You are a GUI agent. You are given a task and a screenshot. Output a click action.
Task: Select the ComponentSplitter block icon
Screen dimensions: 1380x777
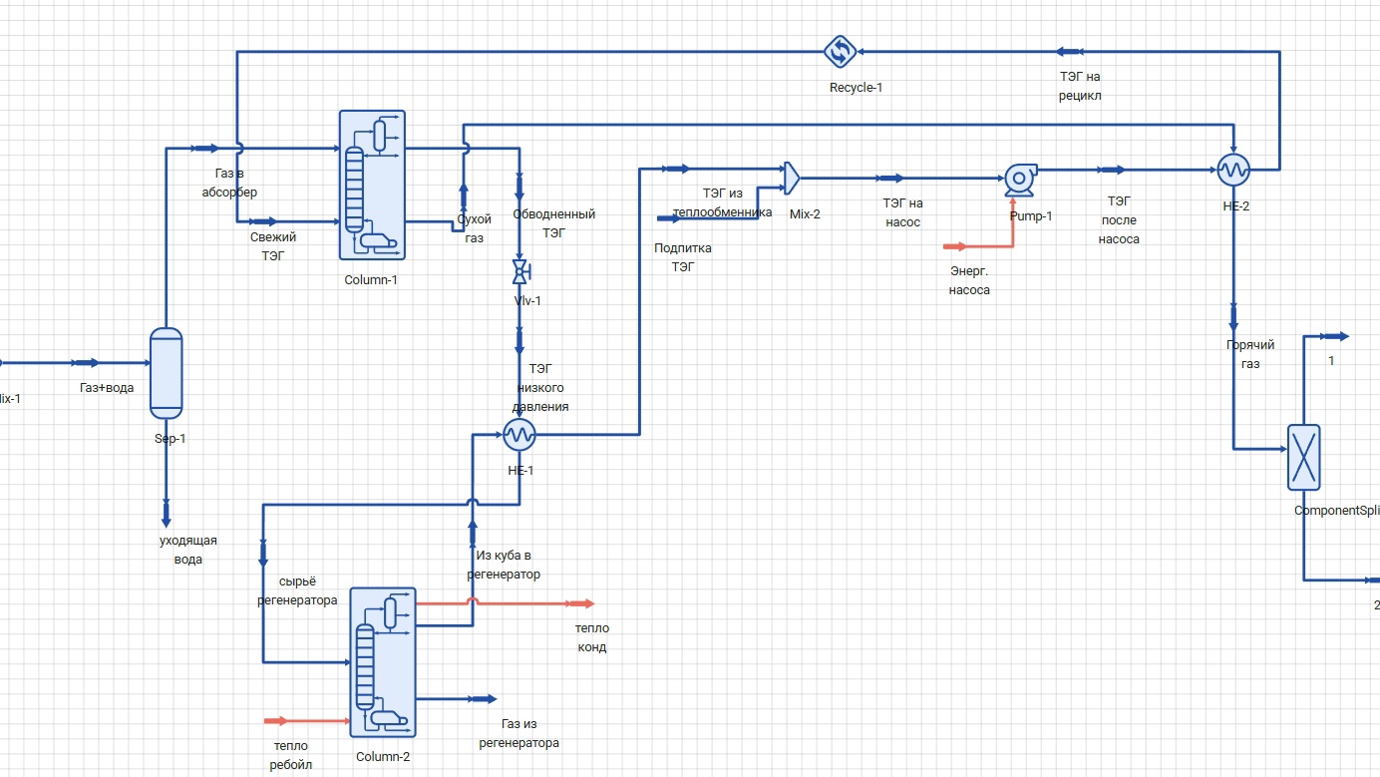tap(1303, 457)
